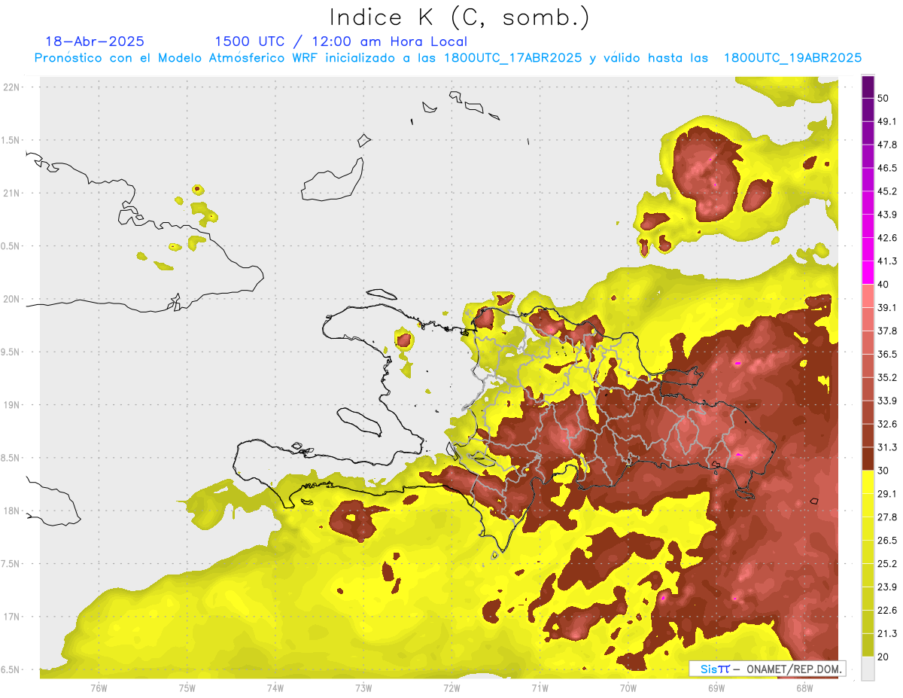
Task: Click the "69W" longitude label
Action: [716, 687]
